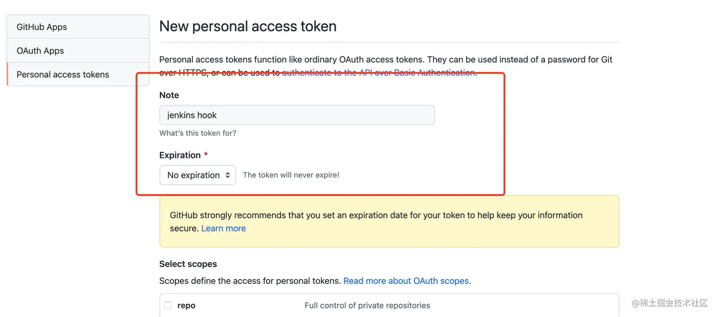This screenshot has height=317, width=717.
Task: Focus the Note field containing jenkins hook
Action: pyautogui.click(x=297, y=115)
